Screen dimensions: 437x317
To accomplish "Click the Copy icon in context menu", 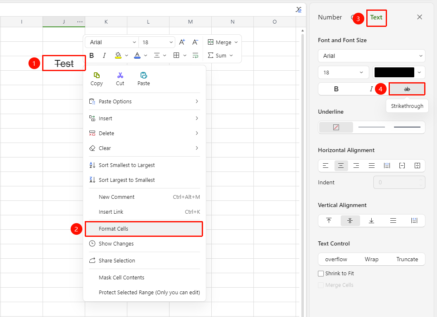I will [x=97, y=75].
